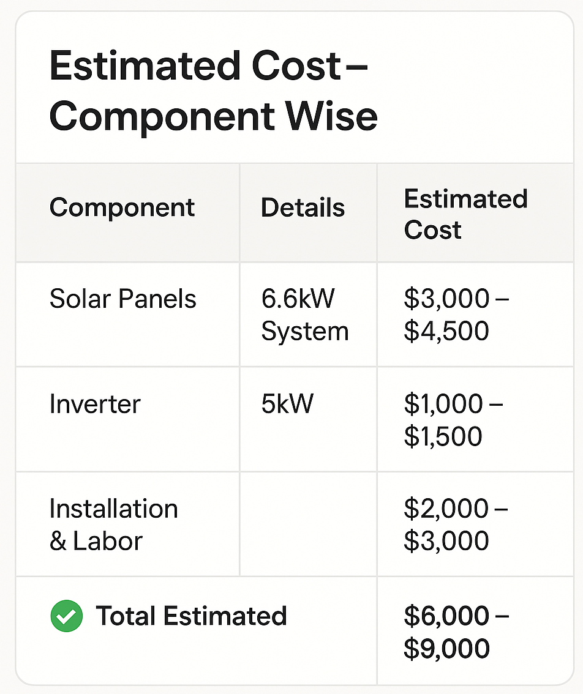Select the Inverter row label
This screenshot has height=694, width=583.
point(95,404)
